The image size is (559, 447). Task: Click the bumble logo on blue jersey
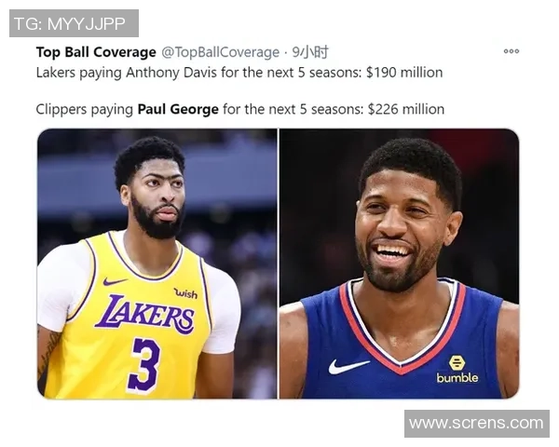coord(457,370)
